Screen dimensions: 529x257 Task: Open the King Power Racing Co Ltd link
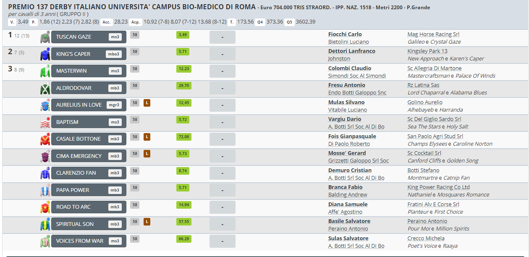438,187
